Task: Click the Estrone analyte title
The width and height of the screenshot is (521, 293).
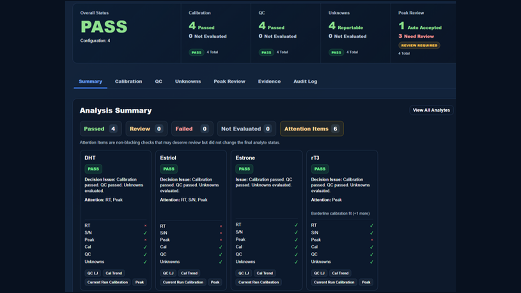Action: point(245,158)
